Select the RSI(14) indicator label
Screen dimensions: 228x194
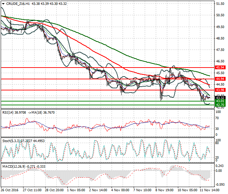[8, 113]
